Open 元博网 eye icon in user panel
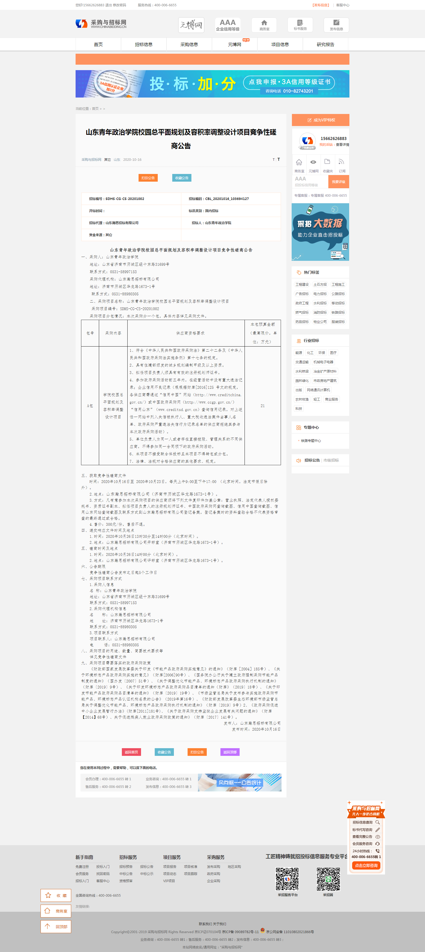The height and width of the screenshot is (952, 425). [313, 162]
